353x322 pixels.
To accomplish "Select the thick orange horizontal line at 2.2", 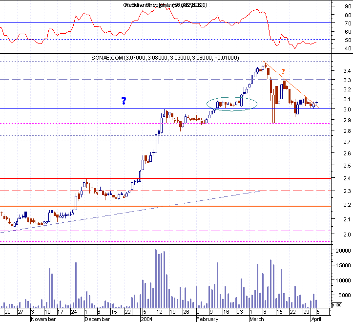I will pyautogui.click(x=166, y=206).
